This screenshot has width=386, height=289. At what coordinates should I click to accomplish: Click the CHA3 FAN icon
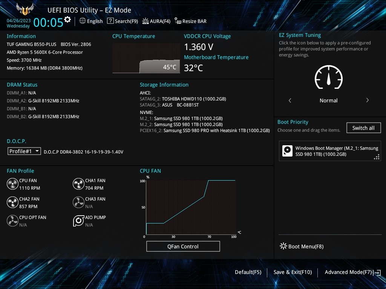point(78,202)
